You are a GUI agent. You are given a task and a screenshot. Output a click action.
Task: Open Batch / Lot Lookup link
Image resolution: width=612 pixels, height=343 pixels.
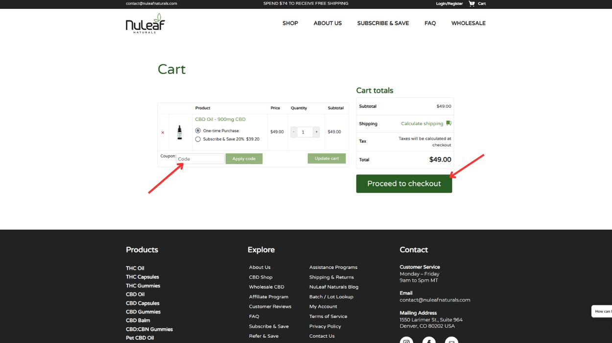[331, 296]
